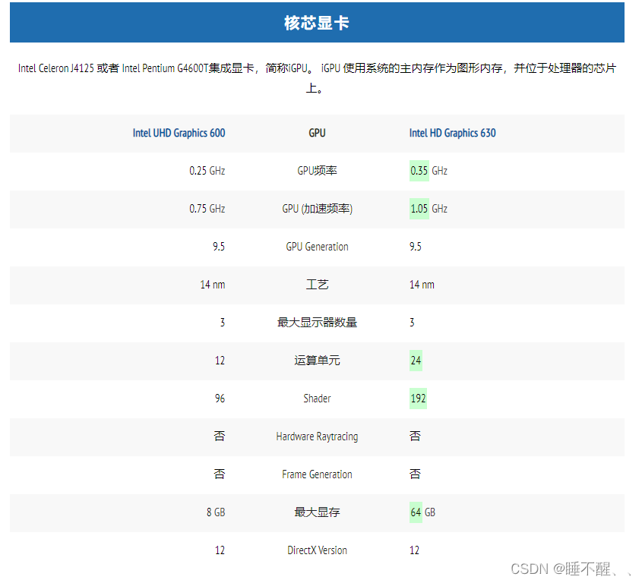642x583 pixels.
Task: Select the 0.25 GHz cell
Action: point(207,171)
